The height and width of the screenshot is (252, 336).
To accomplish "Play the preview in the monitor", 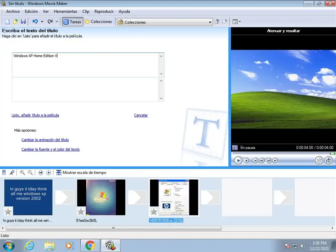I will pos(238,160).
